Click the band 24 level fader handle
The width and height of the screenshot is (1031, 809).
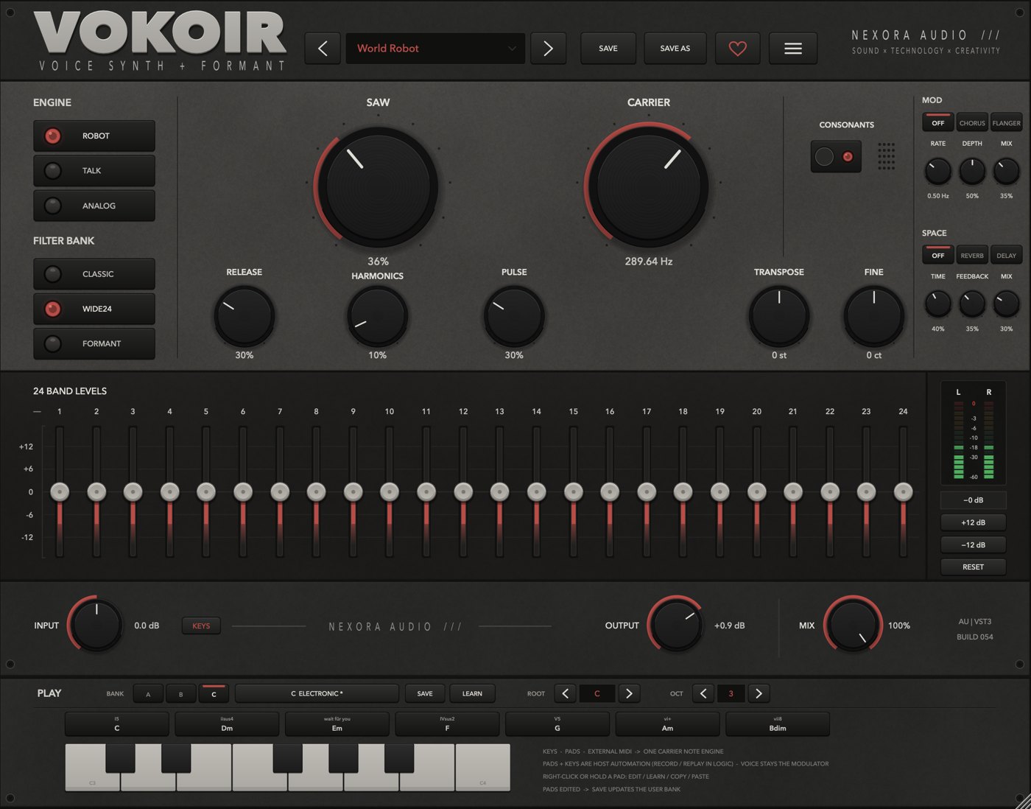click(x=903, y=491)
